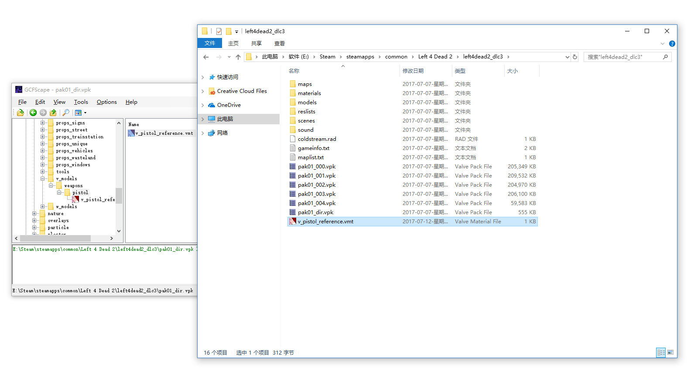Sort by the 修改日期 column header

pyautogui.click(x=413, y=71)
